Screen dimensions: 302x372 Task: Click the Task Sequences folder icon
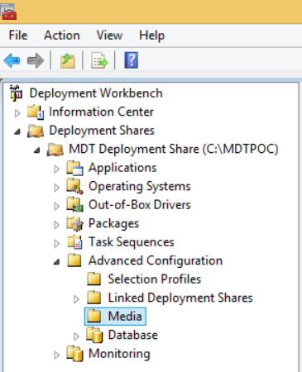coord(74,242)
